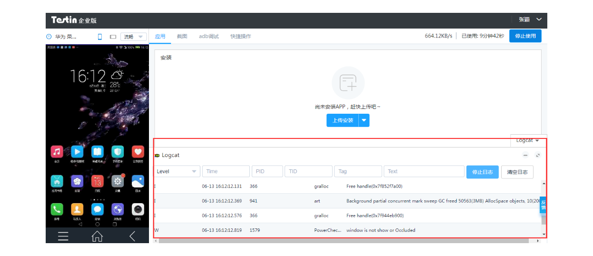Tap the Home key below the phone screen
Screen dimensions: 593x256
pos(97,236)
